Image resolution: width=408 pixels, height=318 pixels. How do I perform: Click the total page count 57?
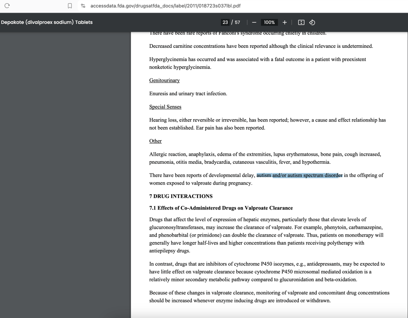click(237, 22)
